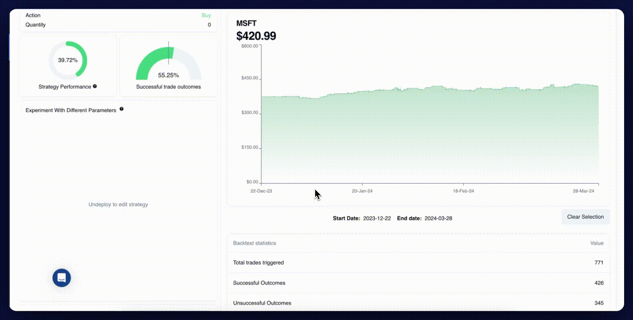Click the Backtest statistics column header
633x320 pixels.
[254, 243]
